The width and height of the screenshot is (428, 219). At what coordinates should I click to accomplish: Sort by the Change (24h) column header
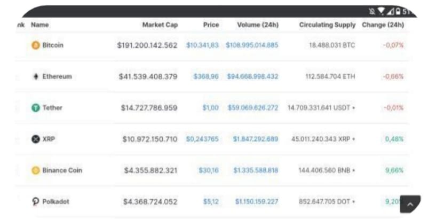[383, 25]
